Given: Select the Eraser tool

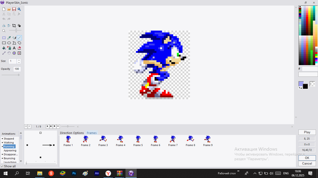Looking at the screenshot, I should [x=19, y=48].
